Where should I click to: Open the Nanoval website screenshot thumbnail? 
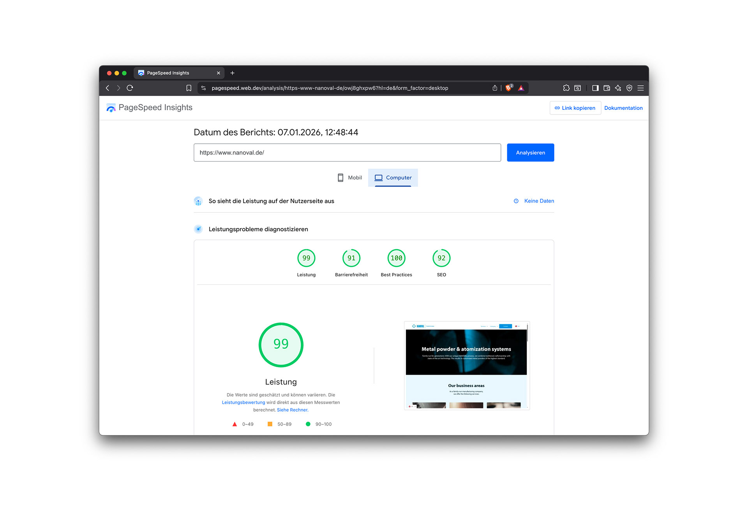pos(466,365)
